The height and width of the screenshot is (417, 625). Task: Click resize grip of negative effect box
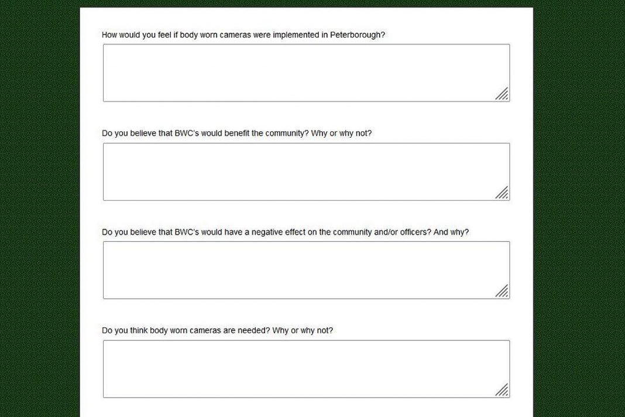[502, 292]
